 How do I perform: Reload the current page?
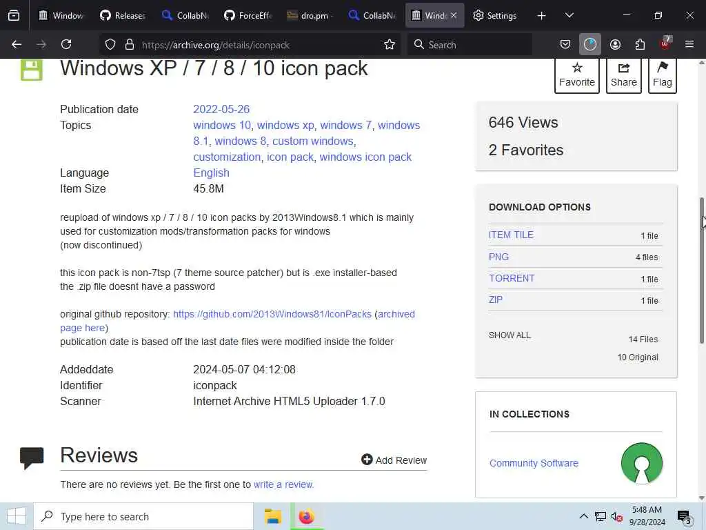66,44
